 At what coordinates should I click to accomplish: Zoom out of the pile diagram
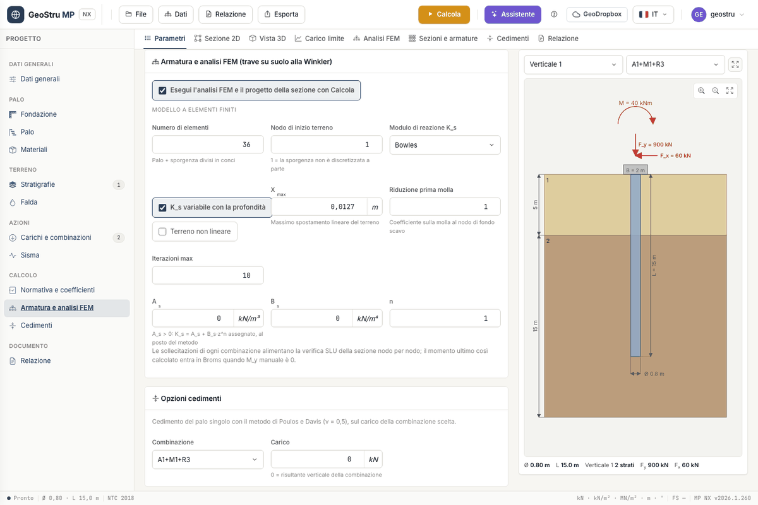pos(716,90)
